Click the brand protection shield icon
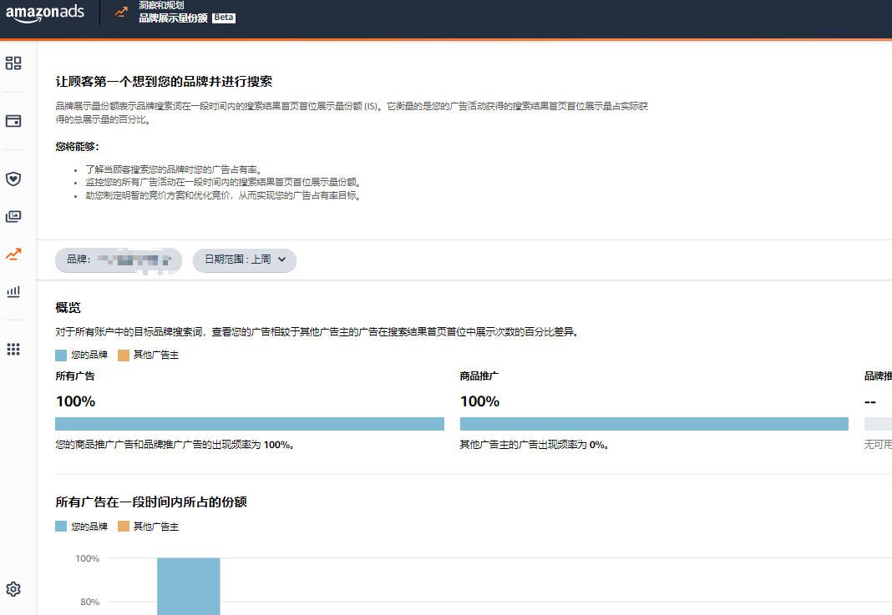 tap(13, 178)
